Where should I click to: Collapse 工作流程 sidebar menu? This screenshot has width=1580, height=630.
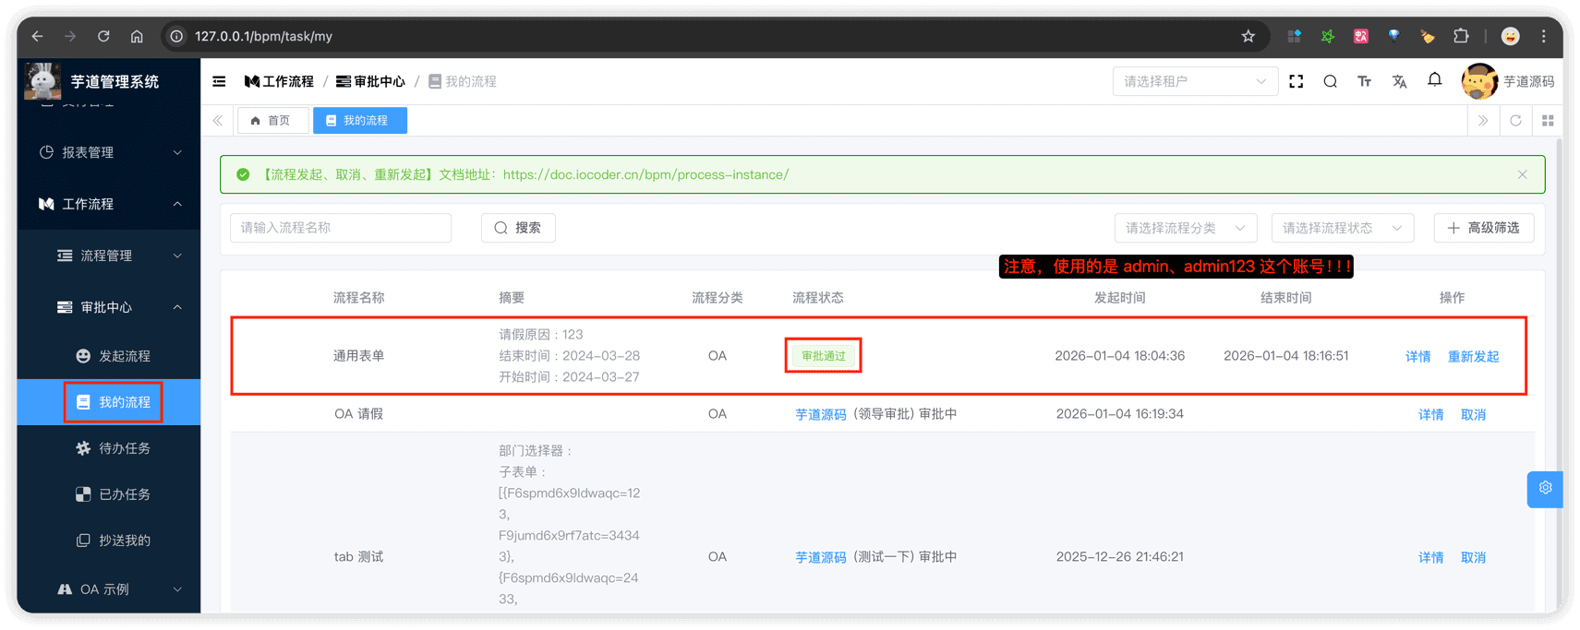(109, 204)
